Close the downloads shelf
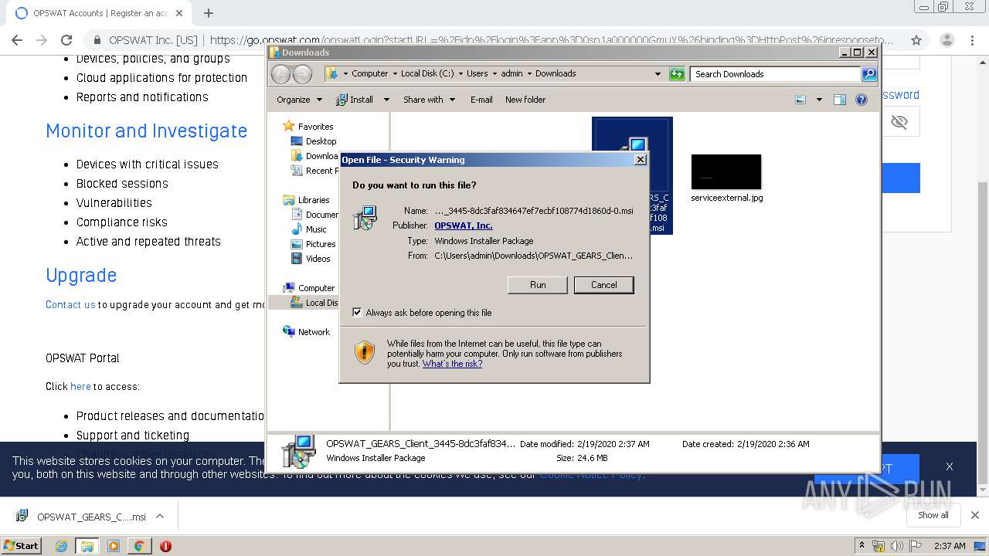 point(975,515)
